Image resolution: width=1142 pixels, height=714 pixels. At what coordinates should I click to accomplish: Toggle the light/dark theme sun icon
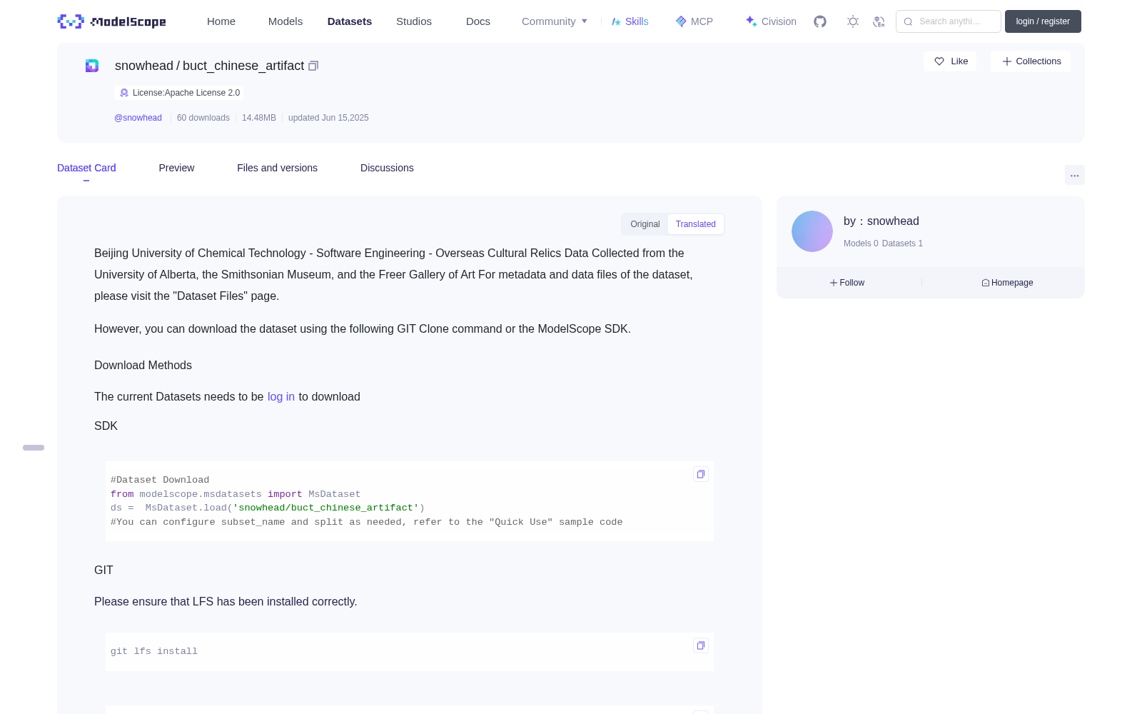point(853,21)
